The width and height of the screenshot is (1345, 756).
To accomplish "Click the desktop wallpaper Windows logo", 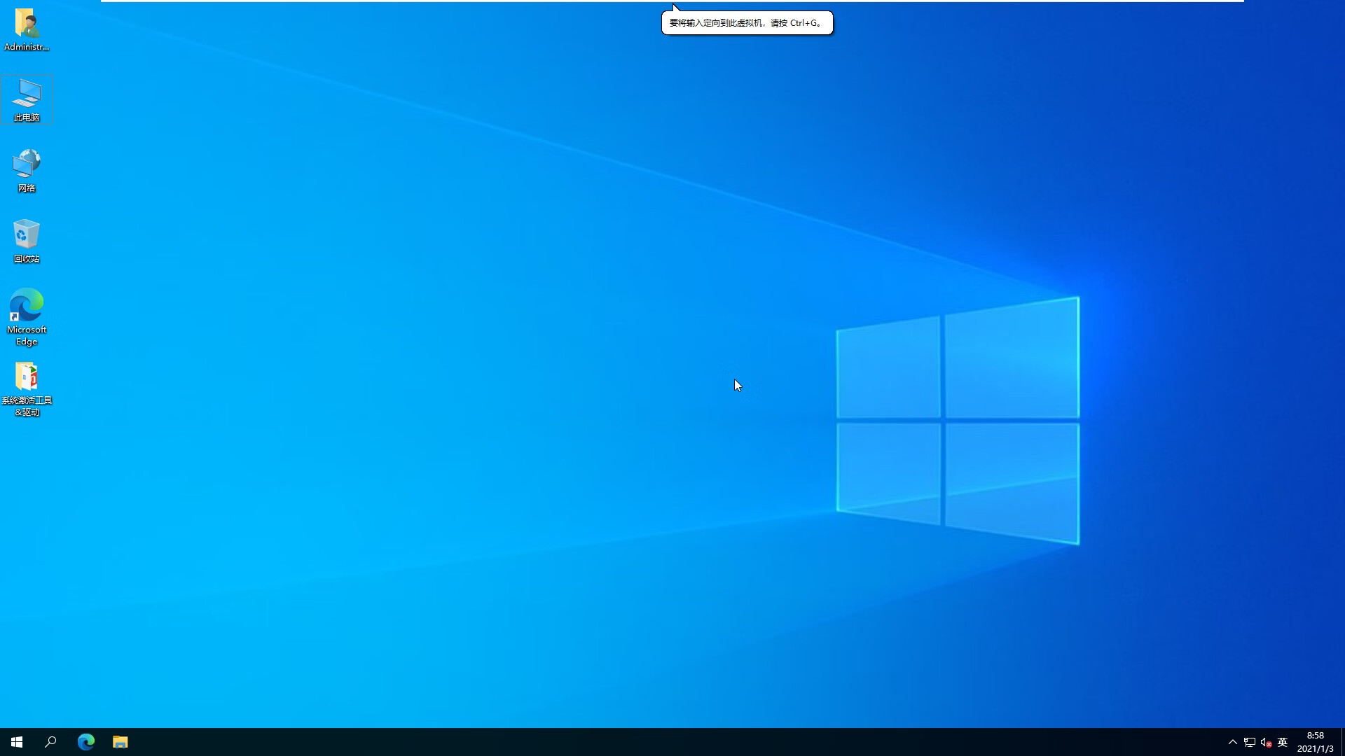I will [958, 420].
